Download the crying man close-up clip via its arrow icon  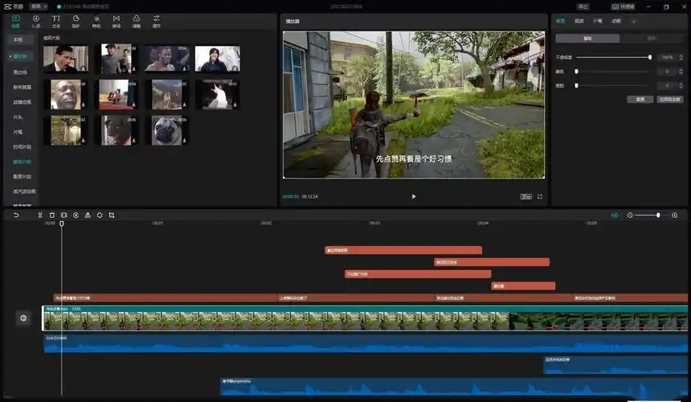click(x=84, y=105)
